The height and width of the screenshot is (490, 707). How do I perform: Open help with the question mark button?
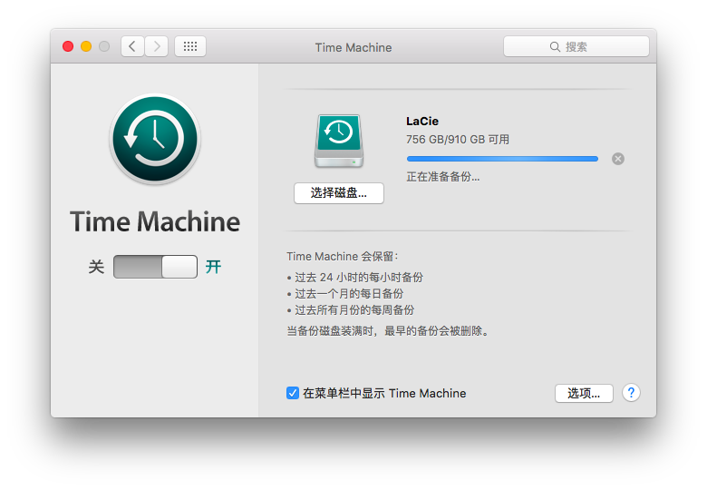632,393
